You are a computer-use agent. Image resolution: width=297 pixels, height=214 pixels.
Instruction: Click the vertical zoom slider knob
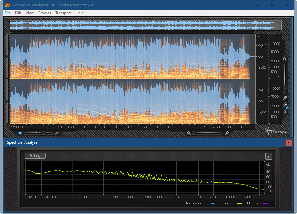285,88
